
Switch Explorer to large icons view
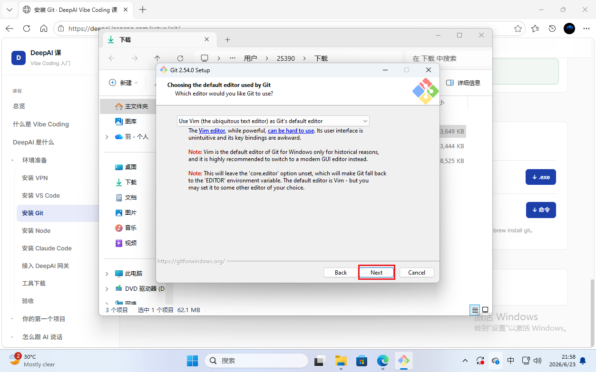pyautogui.click(x=485, y=310)
